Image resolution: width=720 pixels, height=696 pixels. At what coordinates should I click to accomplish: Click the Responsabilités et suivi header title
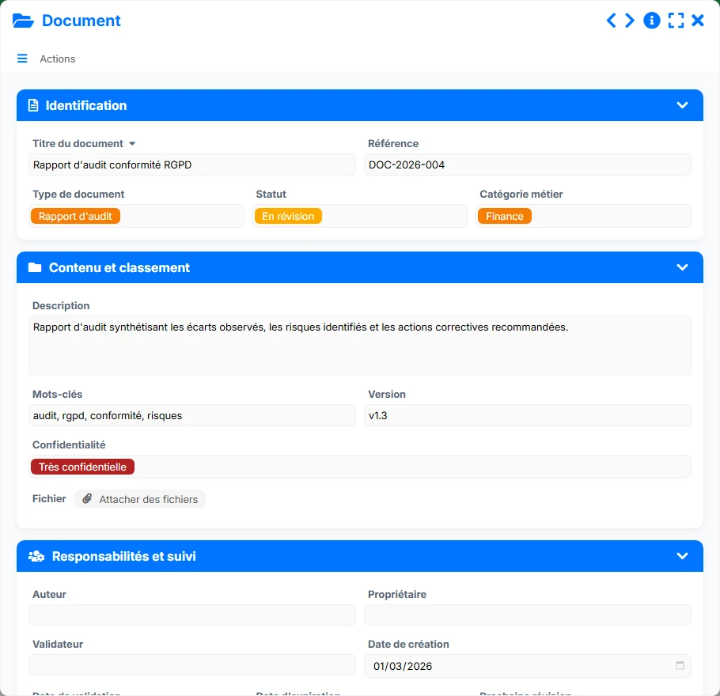click(x=124, y=557)
